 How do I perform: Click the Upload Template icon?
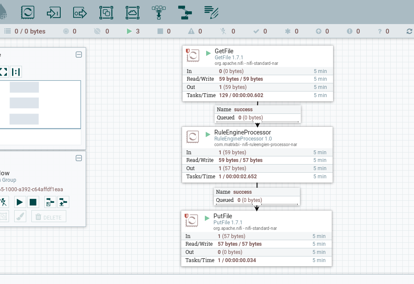(x=63, y=202)
